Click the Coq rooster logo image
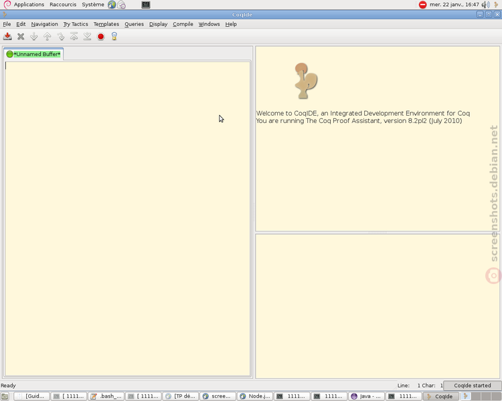This screenshot has height=401, width=502. [306, 81]
